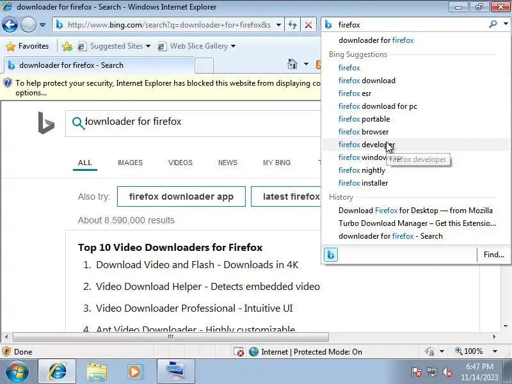
Task: Click the Bing provider icon in dropdown footer
Action: [330, 255]
